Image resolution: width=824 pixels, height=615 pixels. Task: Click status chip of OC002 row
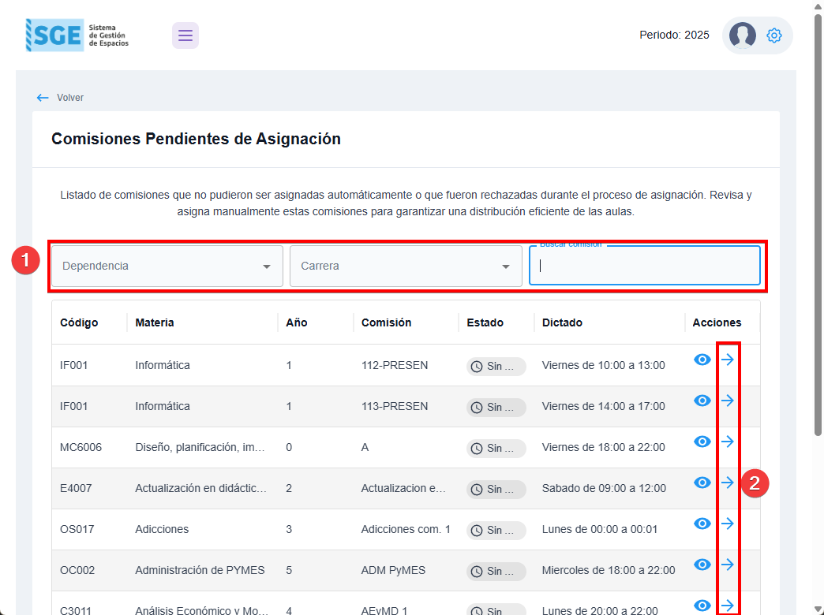496,571
